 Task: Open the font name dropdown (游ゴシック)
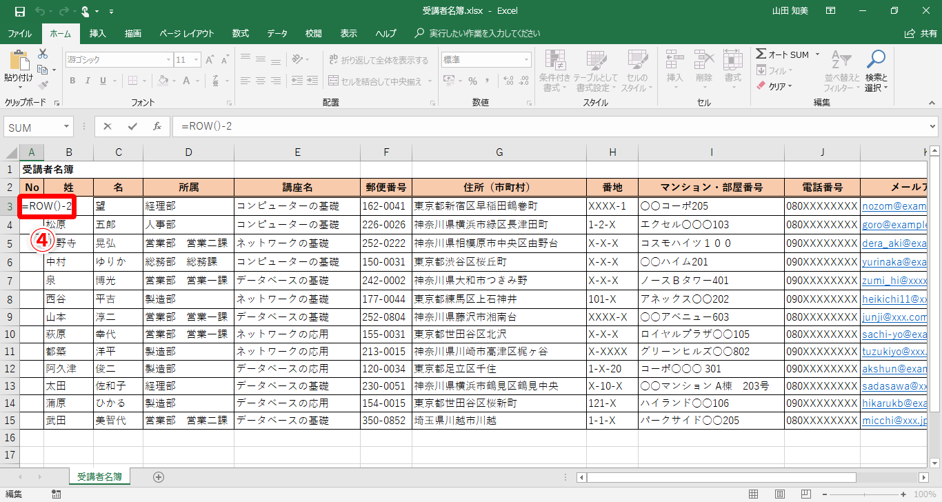pyautogui.click(x=167, y=60)
